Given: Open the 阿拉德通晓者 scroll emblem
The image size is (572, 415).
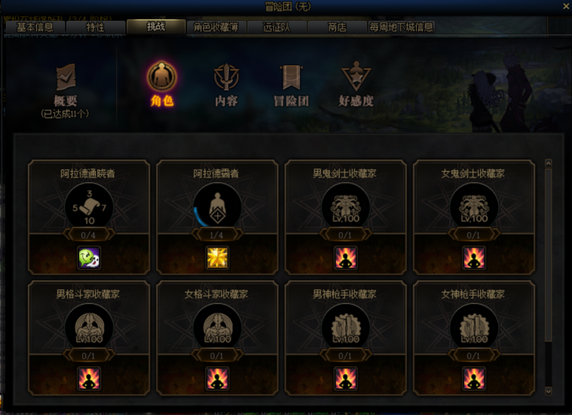Looking at the screenshot, I should pos(89,207).
